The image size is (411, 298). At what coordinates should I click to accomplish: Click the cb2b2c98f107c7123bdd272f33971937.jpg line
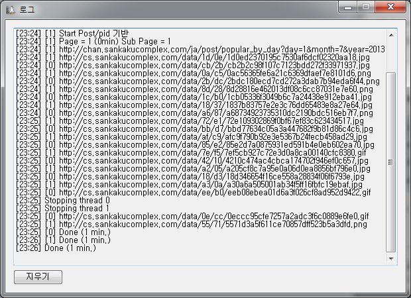point(193,65)
